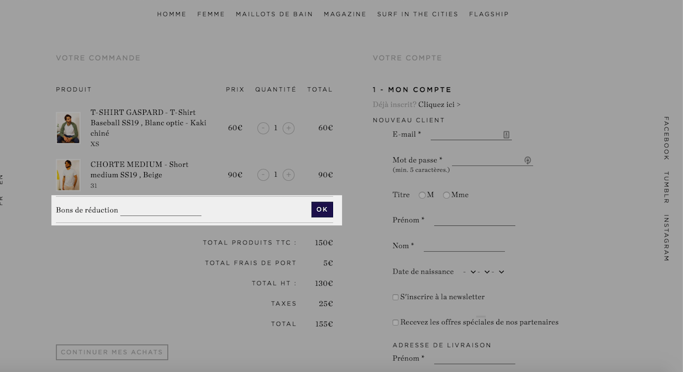The width and height of the screenshot is (683, 372).
Task: Apply discount code with OK button
Action: pos(322,210)
